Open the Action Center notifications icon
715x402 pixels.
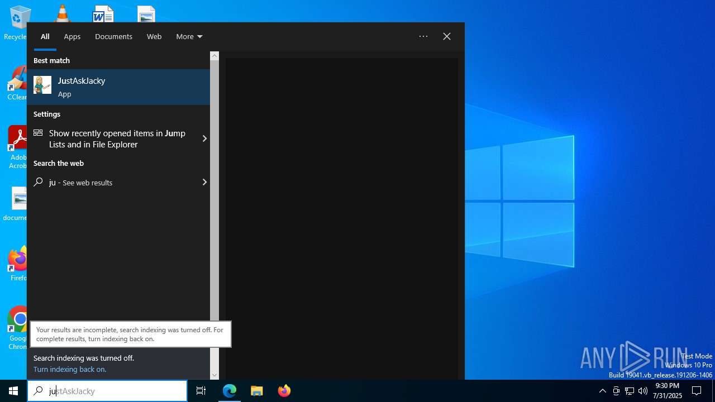coord(697,391)
